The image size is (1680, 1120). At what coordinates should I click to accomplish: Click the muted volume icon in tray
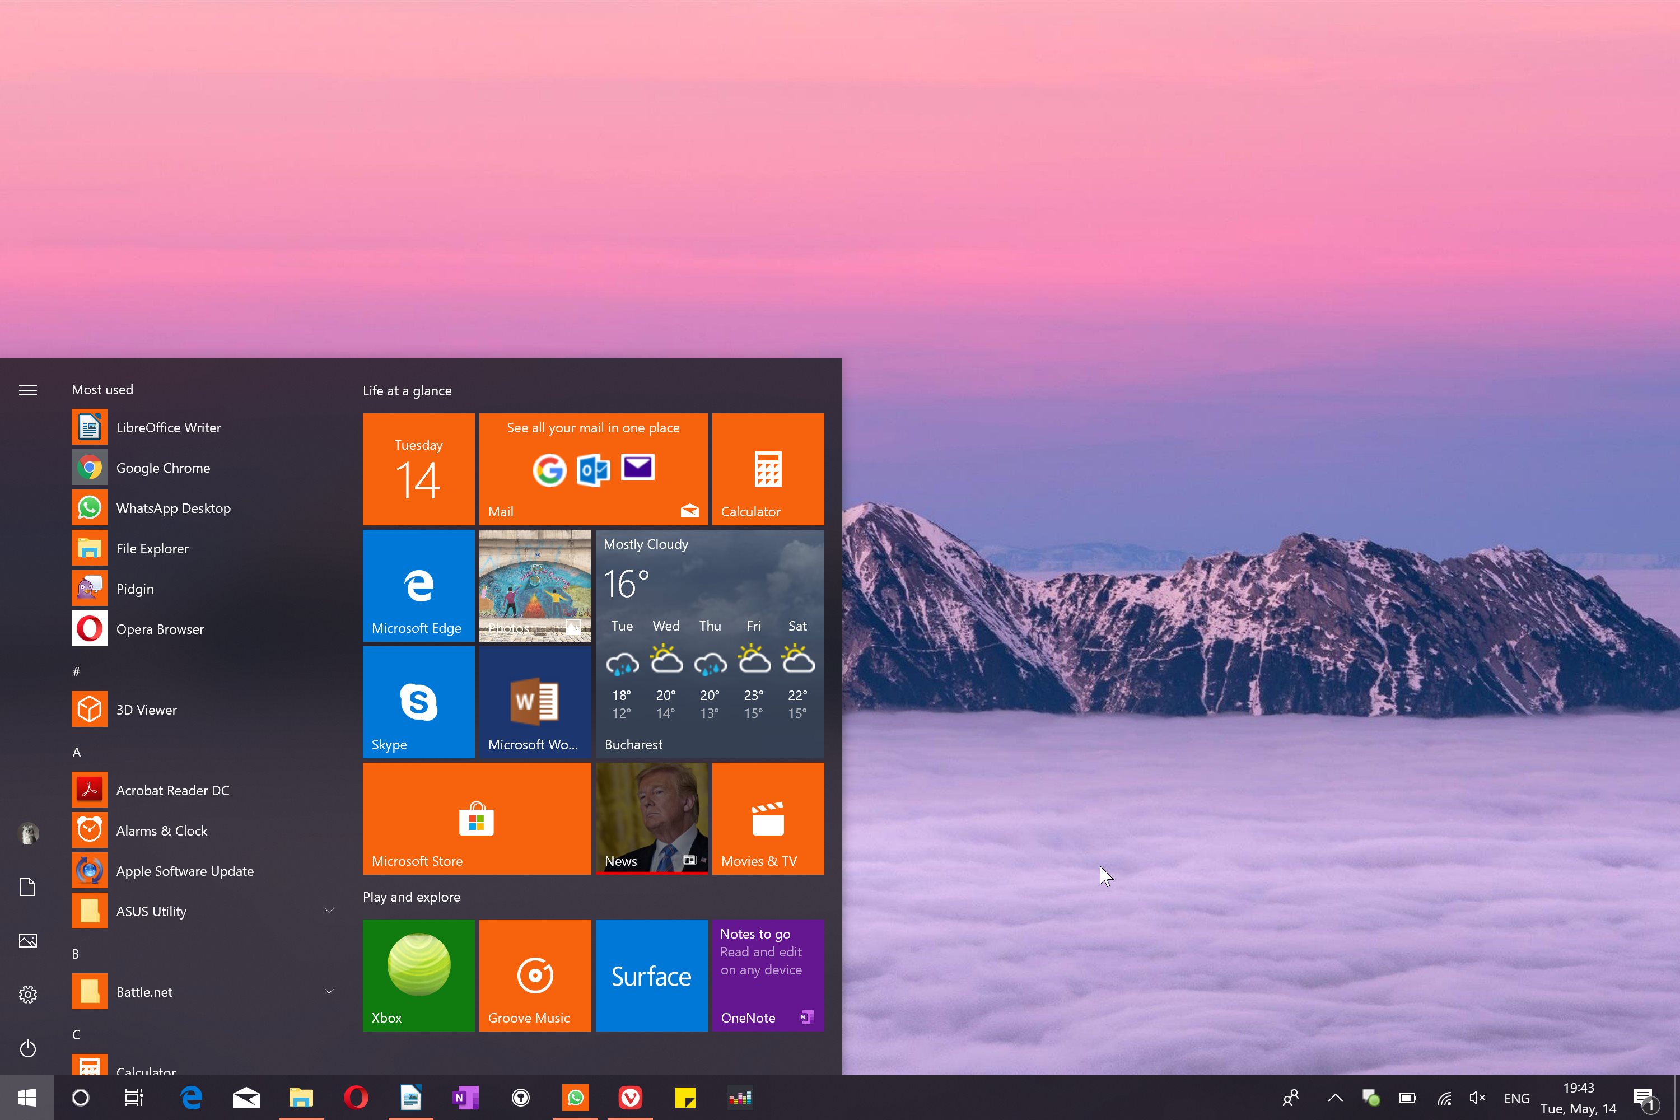click(x=1478, y=1098)
